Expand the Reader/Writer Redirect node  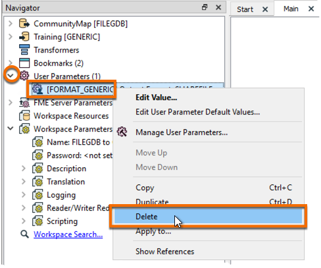[24, 208]
